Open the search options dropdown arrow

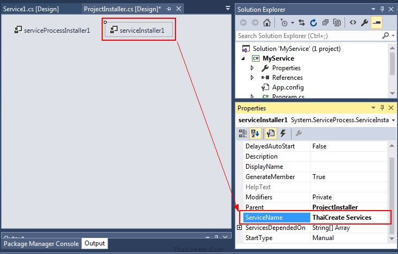pyautogui.click(x=393, y=35)
